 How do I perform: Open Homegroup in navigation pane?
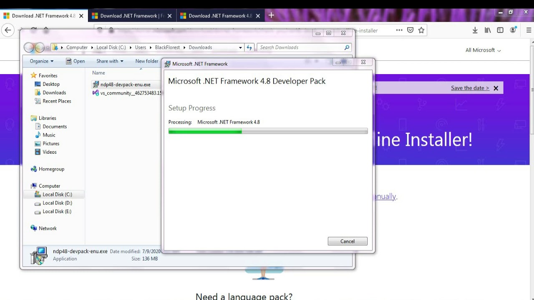point(51,169)
